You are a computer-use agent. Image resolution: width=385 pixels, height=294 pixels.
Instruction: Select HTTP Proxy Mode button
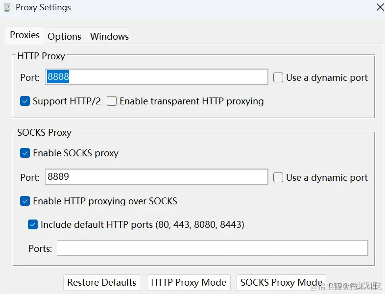point(189,283)
